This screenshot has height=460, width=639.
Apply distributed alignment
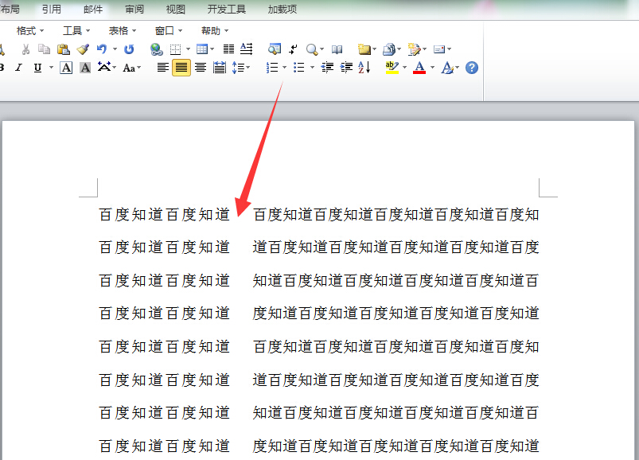coord(220,68)
